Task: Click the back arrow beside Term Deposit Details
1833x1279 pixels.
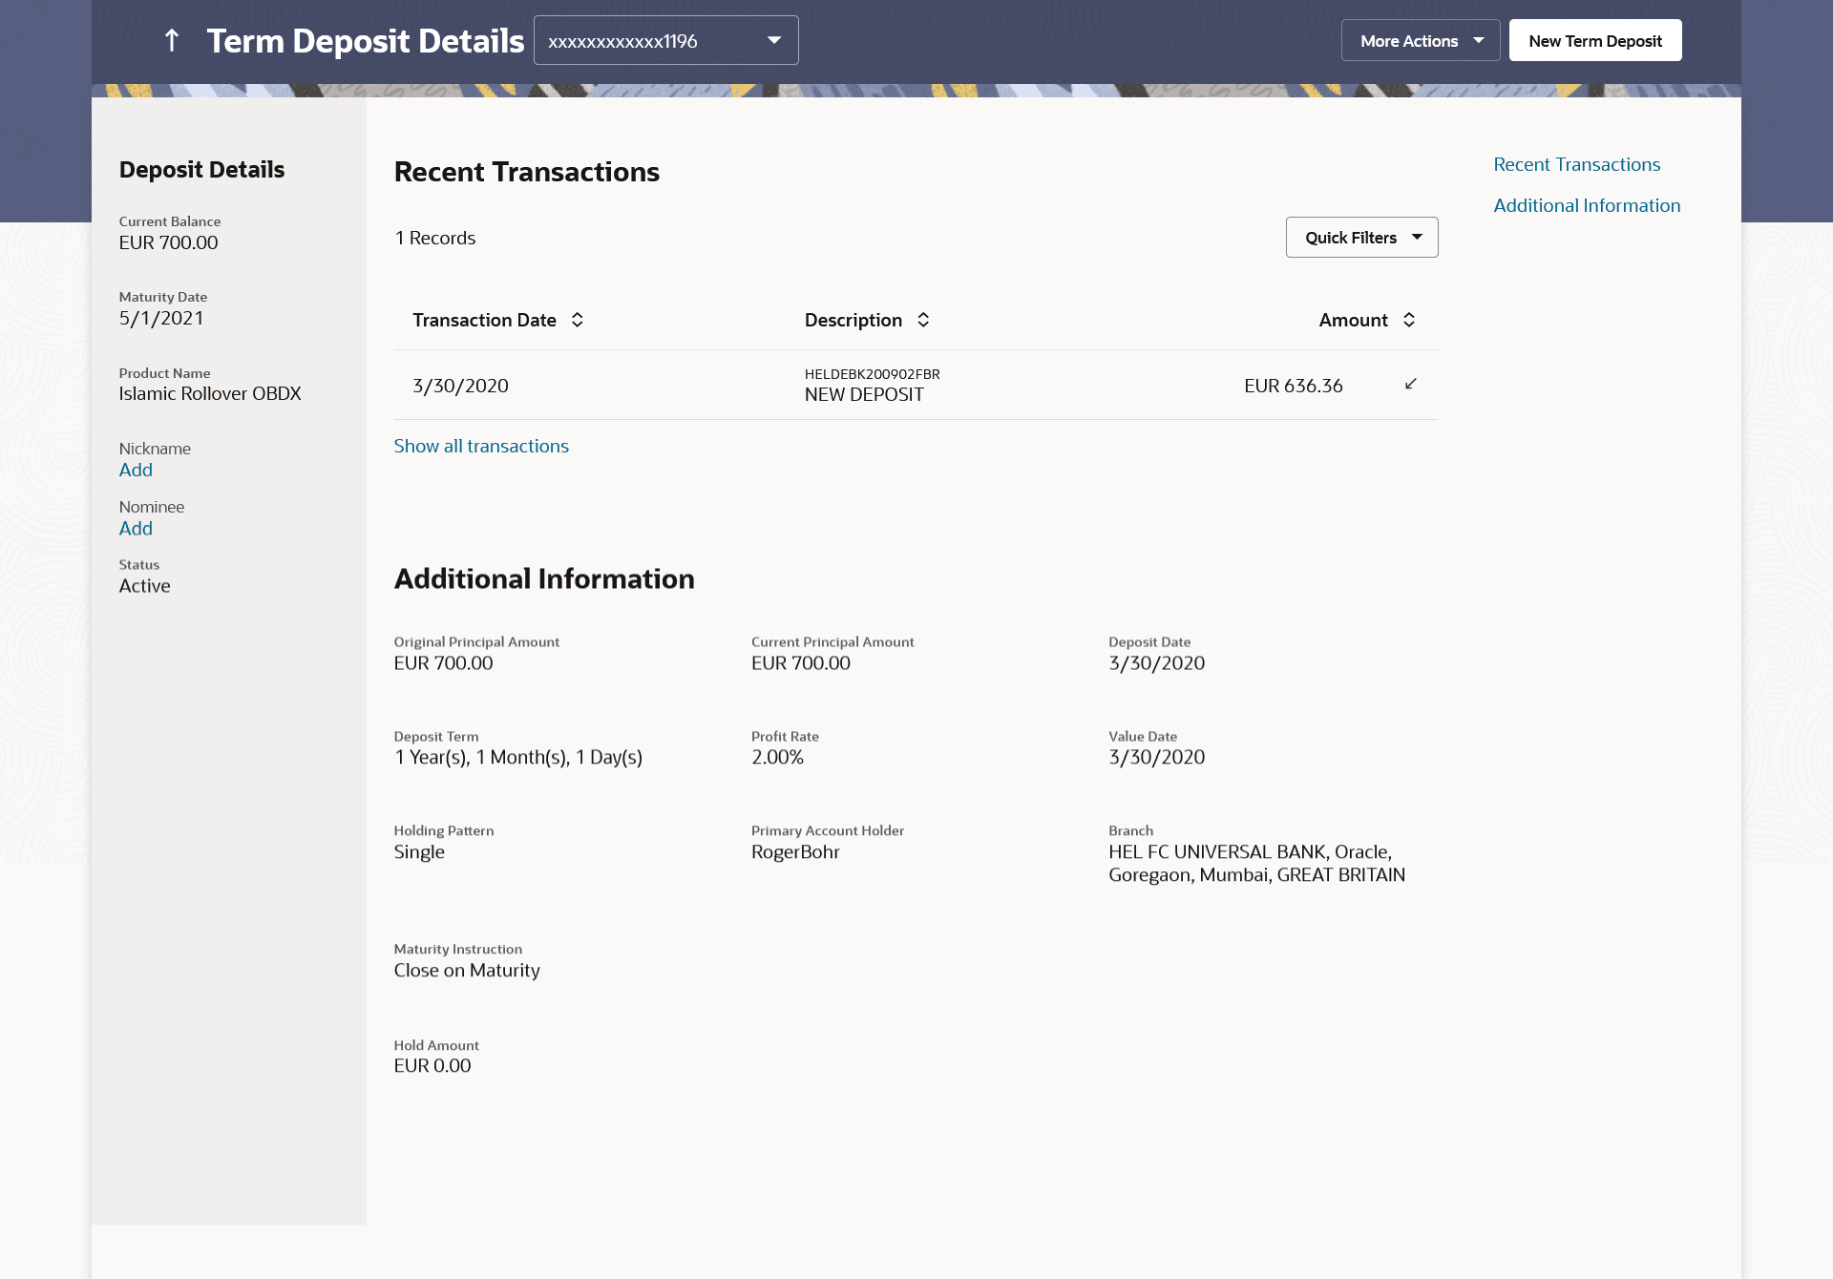Action: pyautogui.click(x=172, y=40)
